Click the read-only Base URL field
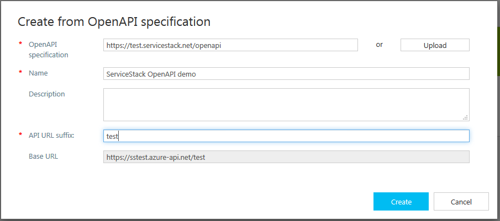This screenshot has height=221, width=500. pyautogui.click(x=286, y=157)
